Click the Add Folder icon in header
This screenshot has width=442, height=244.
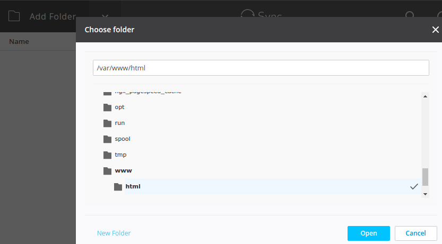14,16
